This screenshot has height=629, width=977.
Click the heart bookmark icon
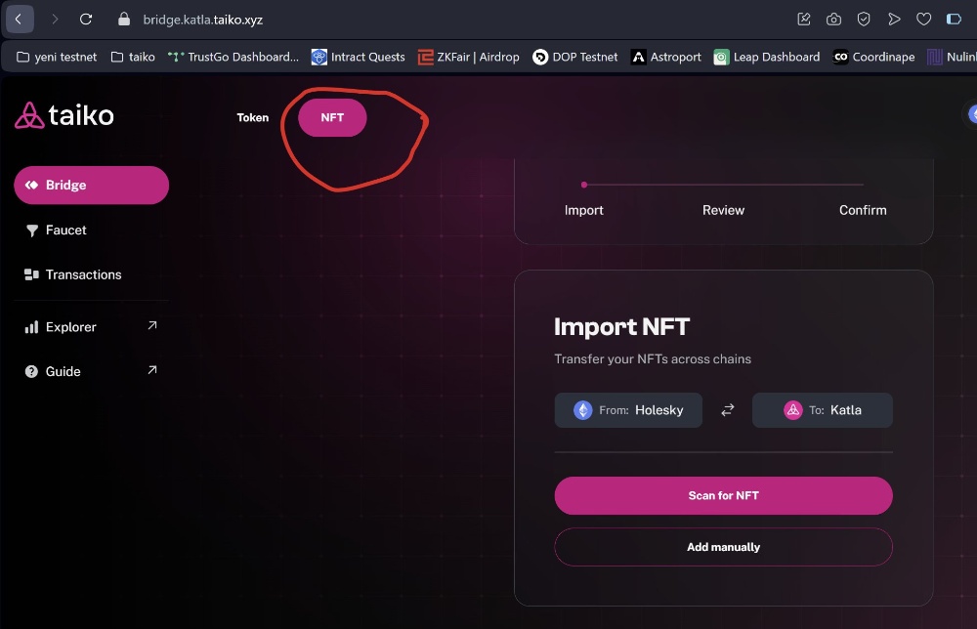click(924, 20)
